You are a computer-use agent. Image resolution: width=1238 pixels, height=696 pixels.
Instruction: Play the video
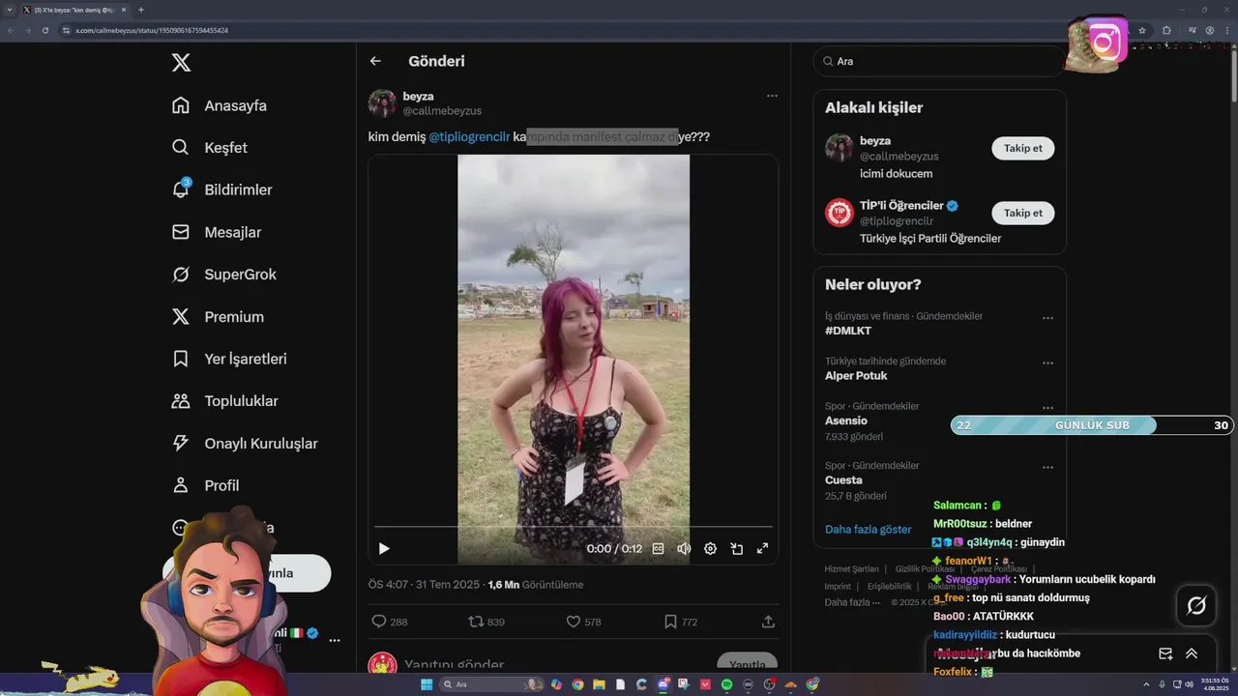(x=384, y=548)
